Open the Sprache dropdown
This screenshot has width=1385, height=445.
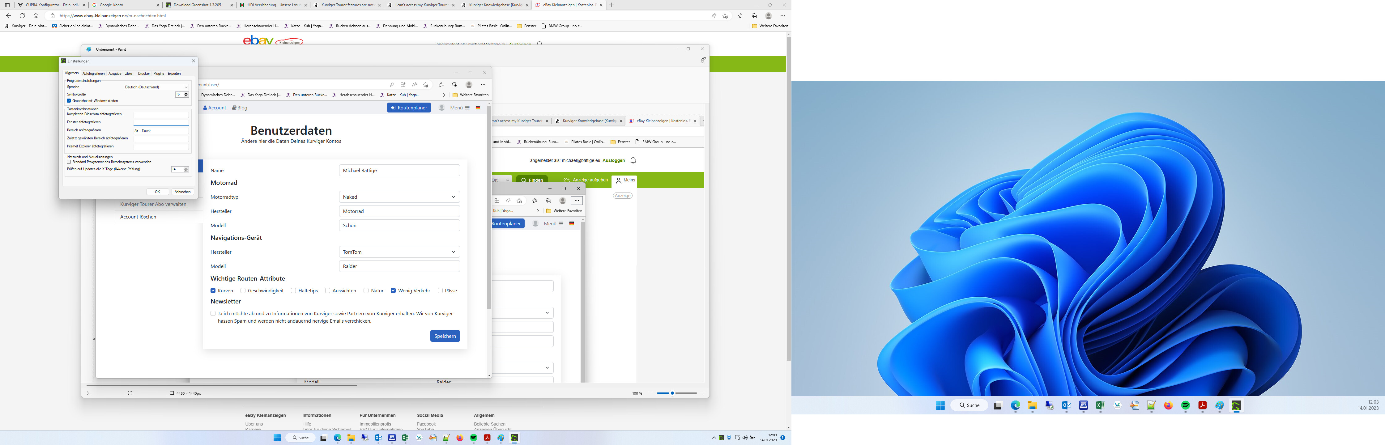pyautogui.click(x=156, y=87)
